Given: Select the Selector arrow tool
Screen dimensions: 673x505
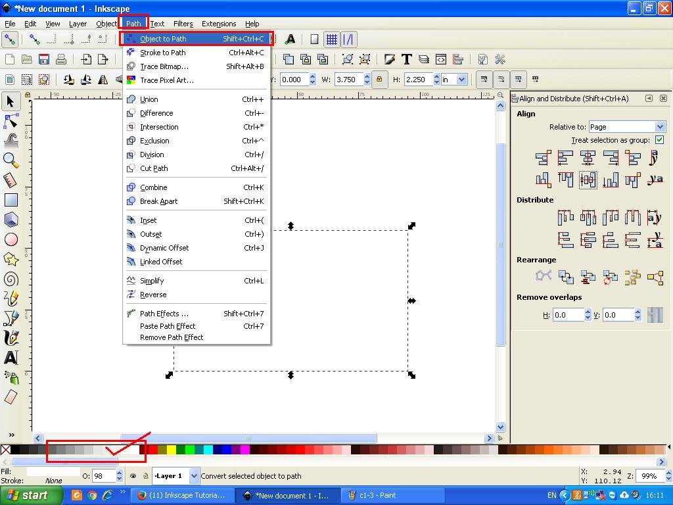Looking at the screenshot, I should (11, 102).
